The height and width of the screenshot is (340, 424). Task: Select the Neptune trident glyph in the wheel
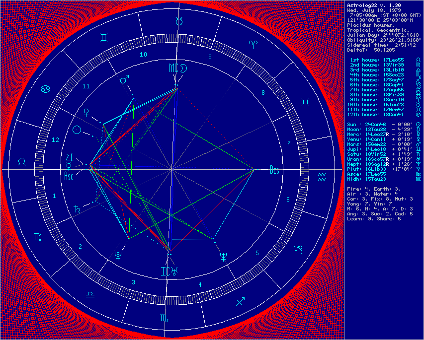pyautogui.click(x=224, y=257)
